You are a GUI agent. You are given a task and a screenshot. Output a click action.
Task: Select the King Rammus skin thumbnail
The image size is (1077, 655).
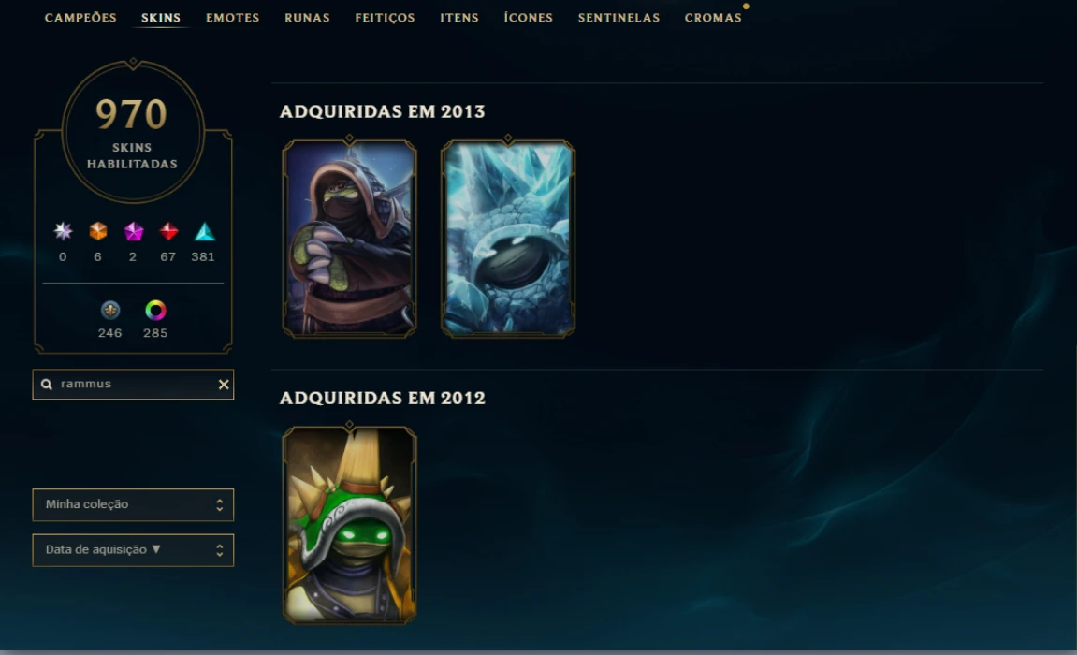pyautogui.click(x=350, y=525)
